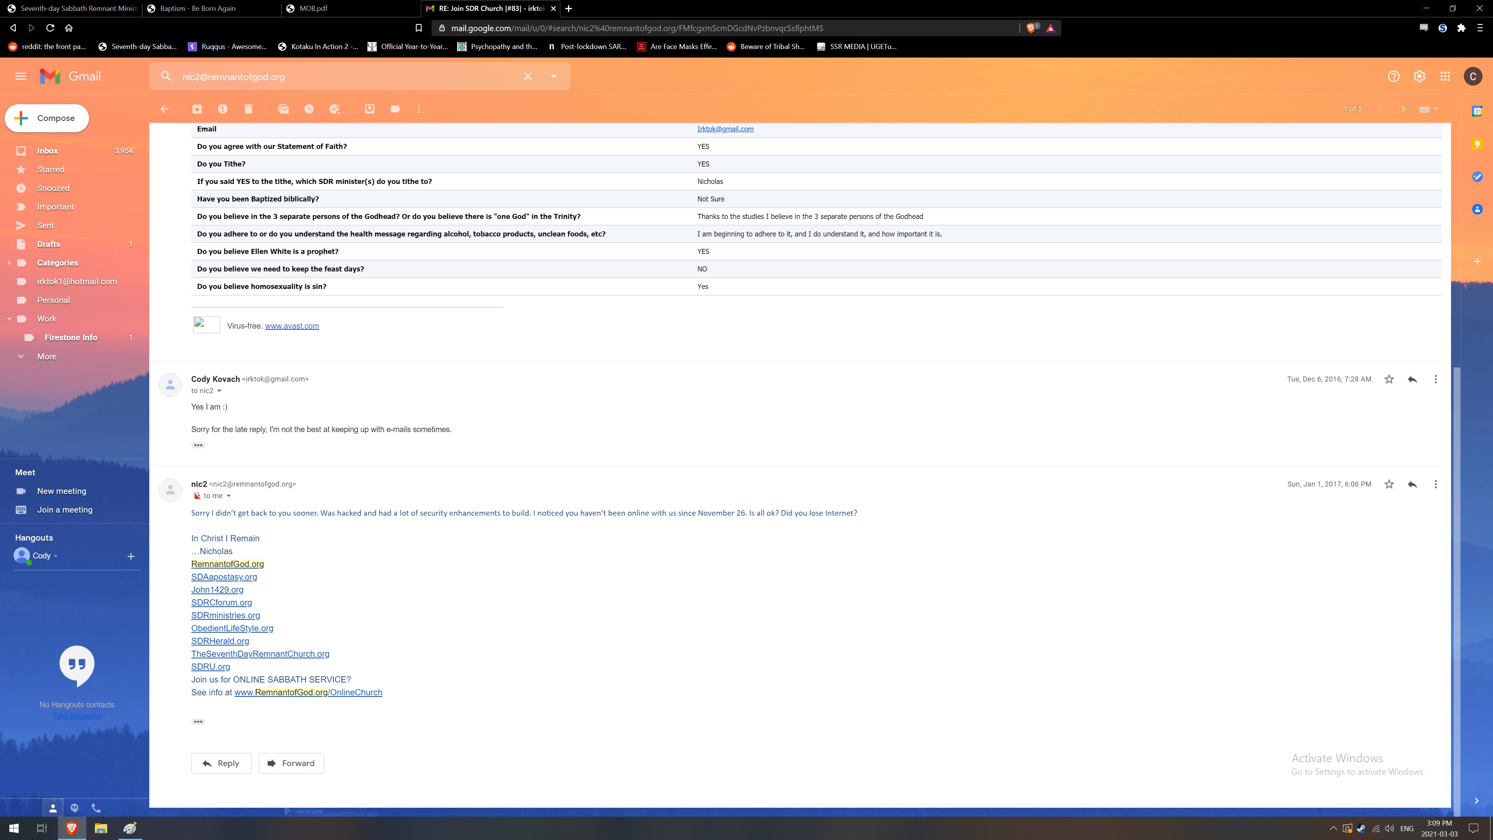Report this conversation as spam
The image size is (1493, 840).
222,109
